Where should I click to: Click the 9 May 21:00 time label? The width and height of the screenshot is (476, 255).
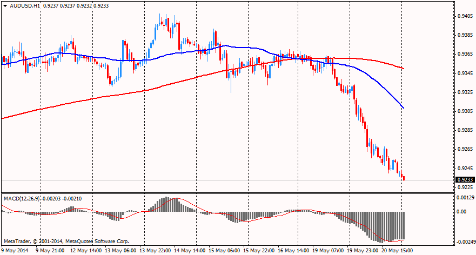pyautogui.click(x=50, y=251)
